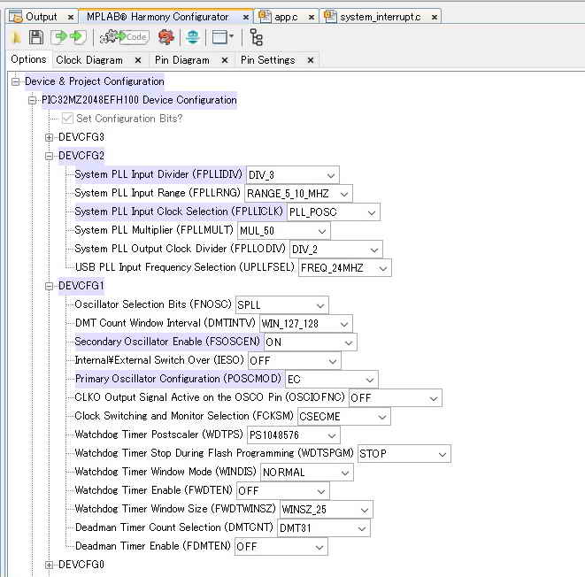This screenshot has height=577, width=585.
Task: Close the system_interrupt.c tab
Action: click(435, 17)
